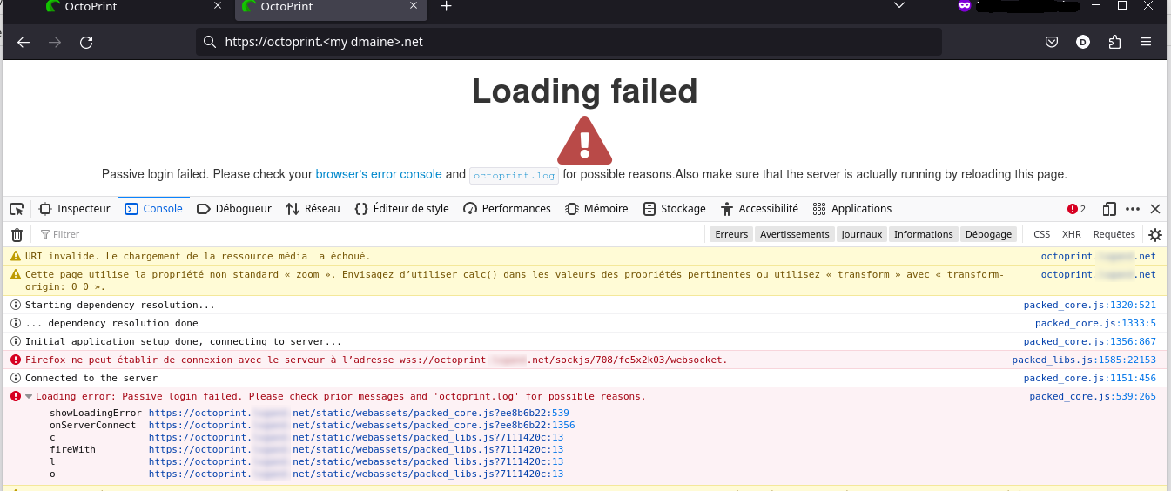This screenshot has height=491, width=1171.
Task: Open console settings gear
Action: click(1155, 234)
